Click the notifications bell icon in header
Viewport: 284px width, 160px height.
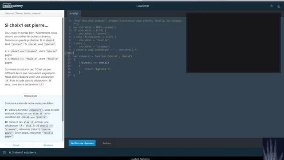272,6
